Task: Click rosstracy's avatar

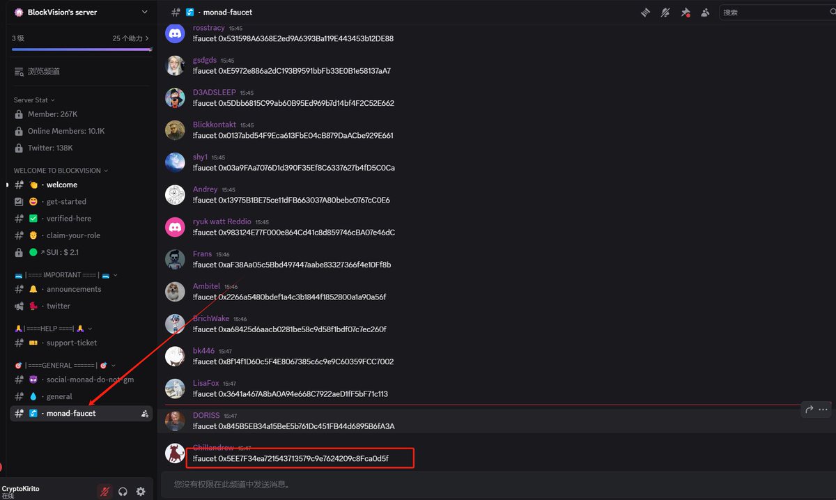Action: pyautogui.click(x=175, y=33)
